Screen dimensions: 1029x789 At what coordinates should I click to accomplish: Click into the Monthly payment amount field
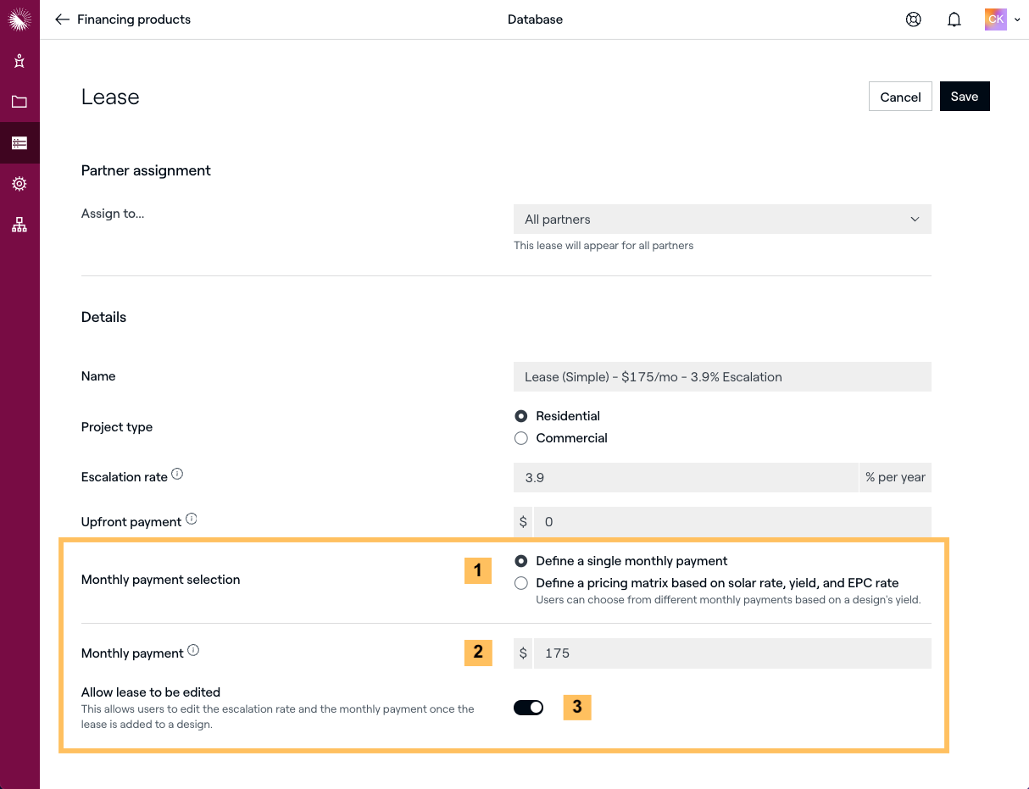coord(731,653)
